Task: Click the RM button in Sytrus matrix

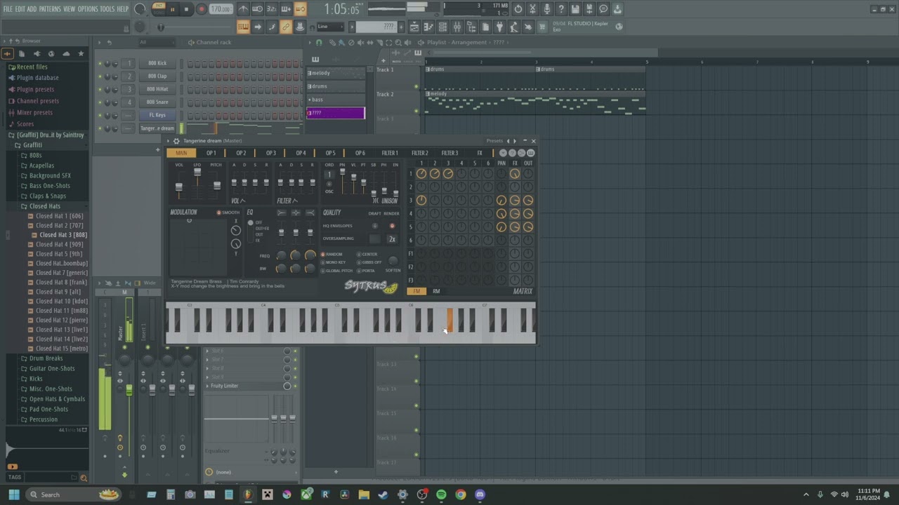Action: [x=436, y=291]
